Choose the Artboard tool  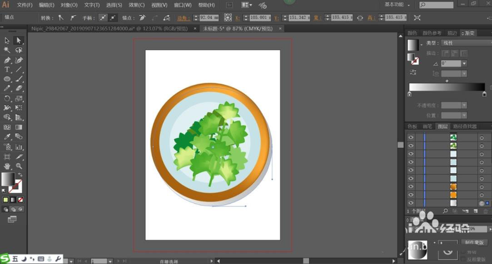pos(7,156)
